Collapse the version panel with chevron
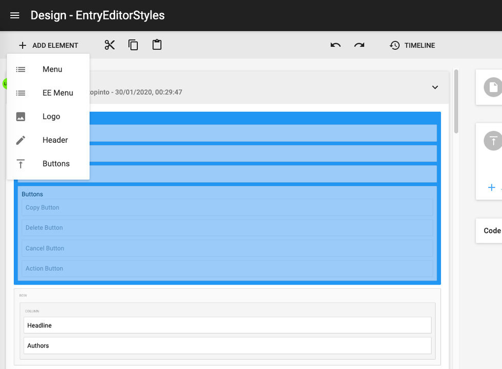The image size is (502, 369). [435, 88]
